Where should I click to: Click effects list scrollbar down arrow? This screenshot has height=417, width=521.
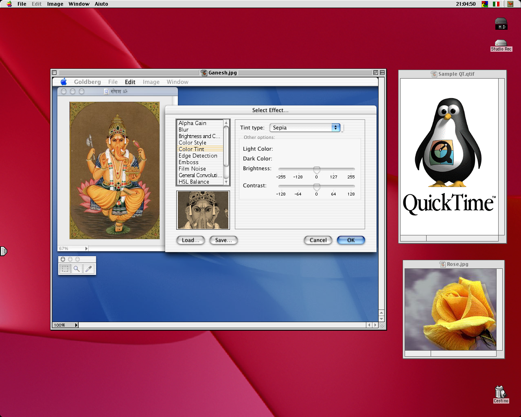click(x=226, y=182)
